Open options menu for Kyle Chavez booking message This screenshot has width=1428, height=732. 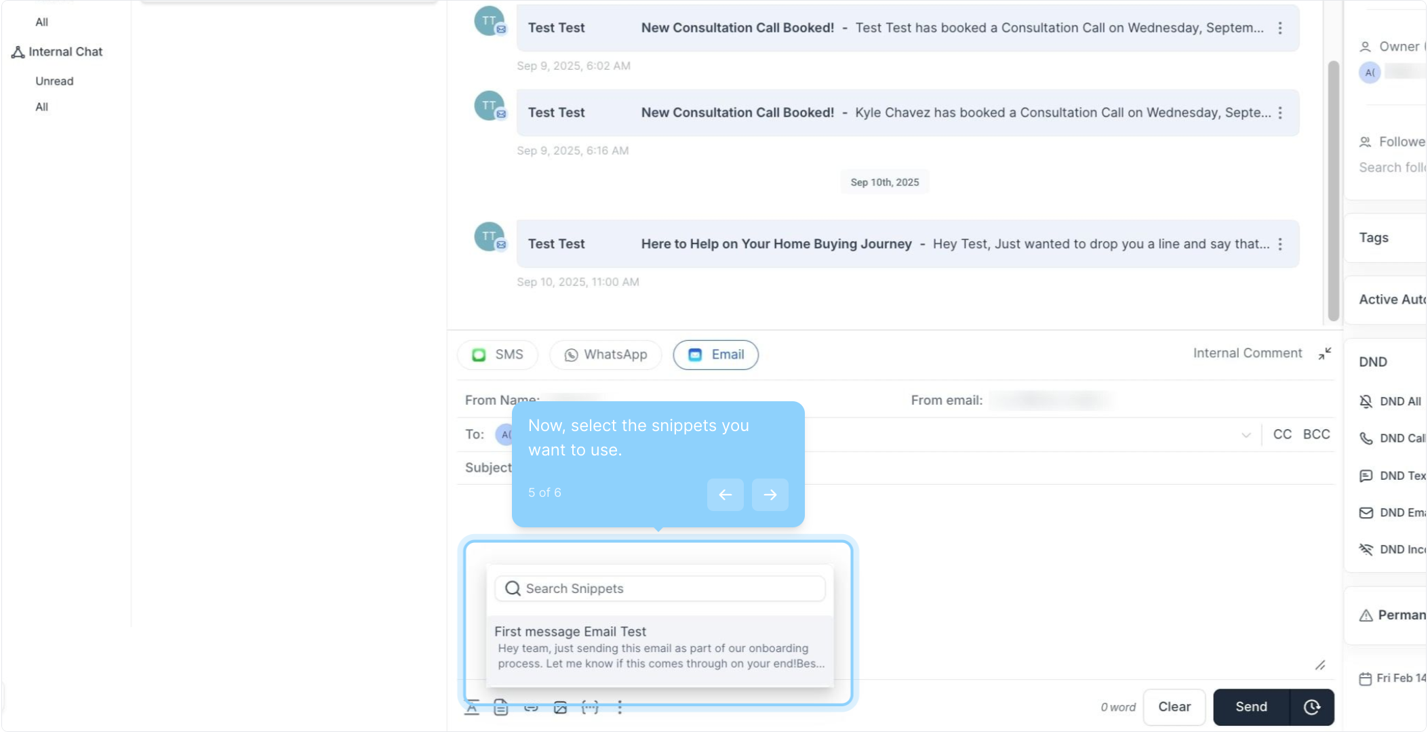click(x=1280, y=113)
